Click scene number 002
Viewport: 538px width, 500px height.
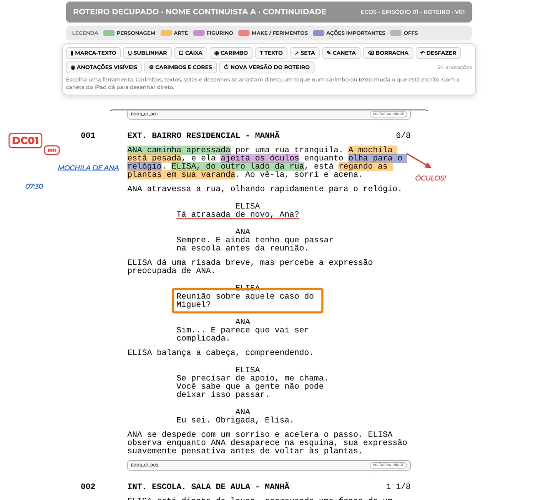tap(88, 487)
